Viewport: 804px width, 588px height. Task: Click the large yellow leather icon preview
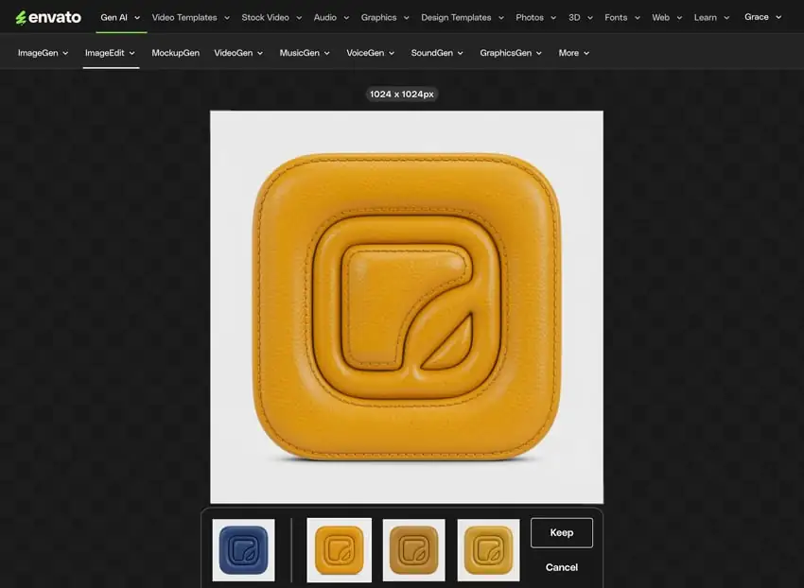(407, 307)
